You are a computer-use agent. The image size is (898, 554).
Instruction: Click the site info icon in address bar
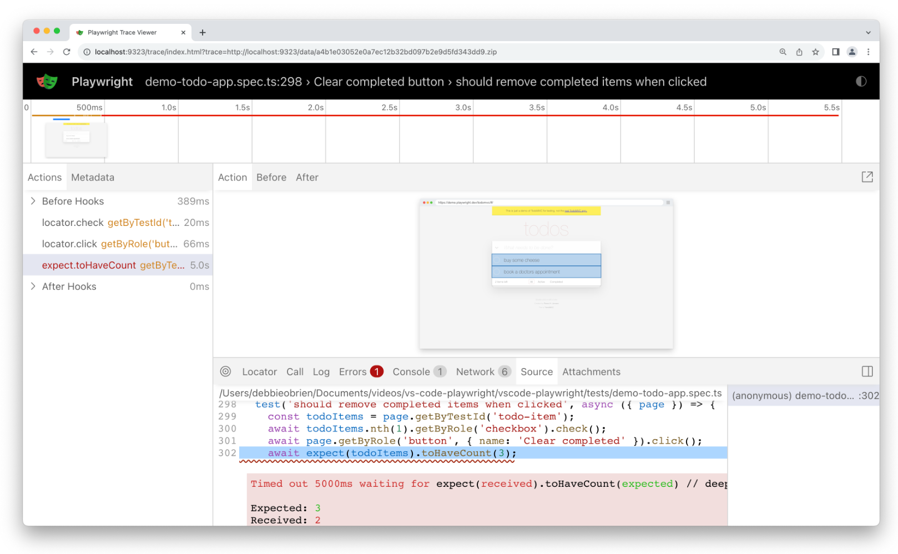coord(87,52)
